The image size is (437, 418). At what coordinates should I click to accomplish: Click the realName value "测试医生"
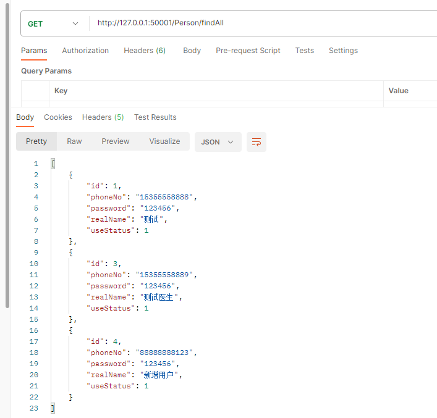click(158, 297)
